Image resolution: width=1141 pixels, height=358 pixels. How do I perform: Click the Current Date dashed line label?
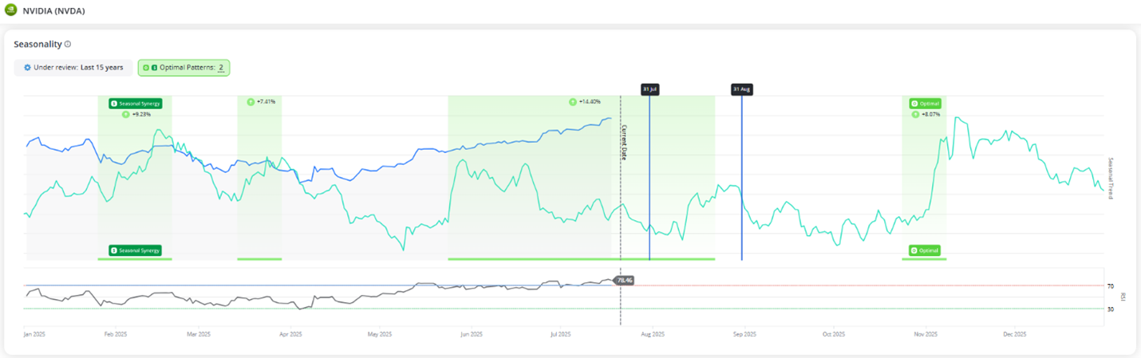[624, 144]
